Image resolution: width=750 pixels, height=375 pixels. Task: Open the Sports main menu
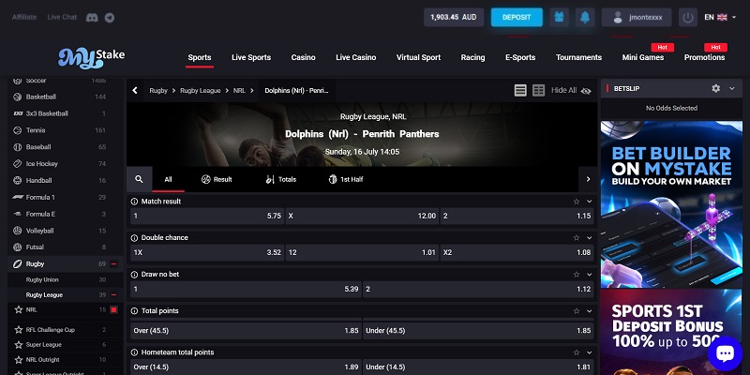200,57
